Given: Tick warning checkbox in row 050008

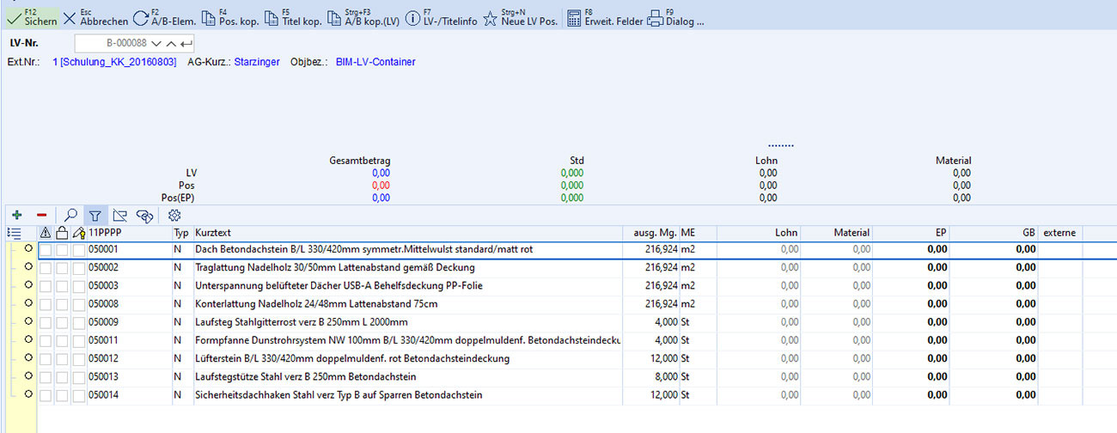Looking at the screenshot, I should click(46, 304).
